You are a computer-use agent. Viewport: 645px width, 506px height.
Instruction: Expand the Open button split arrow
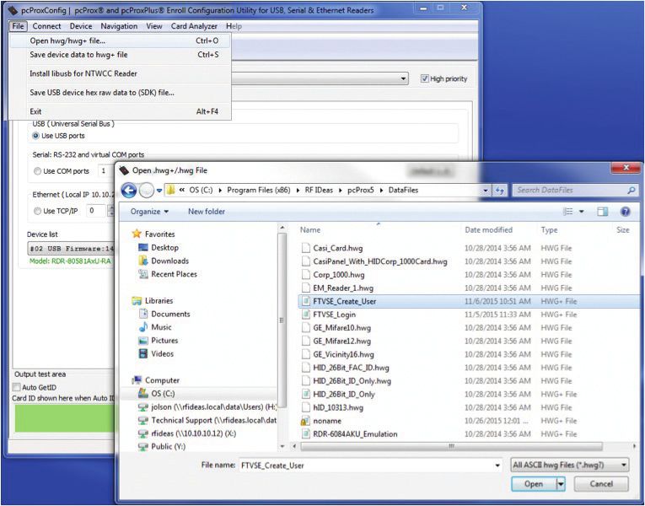(560, 484)
